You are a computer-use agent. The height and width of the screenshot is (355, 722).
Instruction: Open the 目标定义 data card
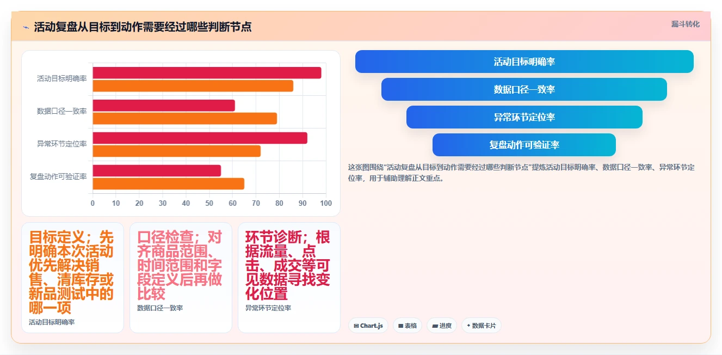click(x=72, y=278)
